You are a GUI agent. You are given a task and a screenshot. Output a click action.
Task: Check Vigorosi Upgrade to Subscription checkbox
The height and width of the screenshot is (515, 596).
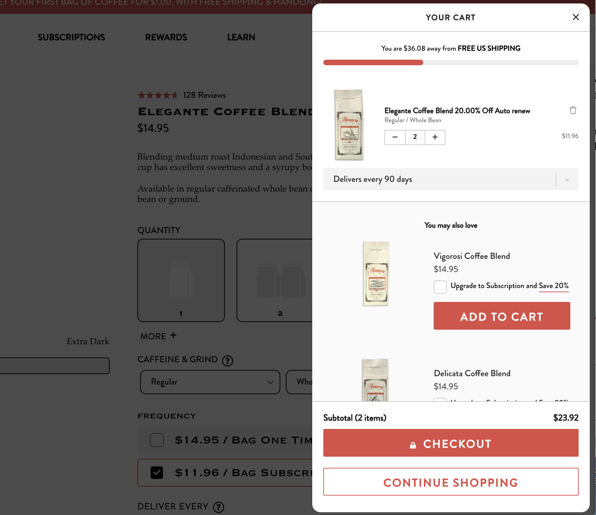tap(440, 287)
